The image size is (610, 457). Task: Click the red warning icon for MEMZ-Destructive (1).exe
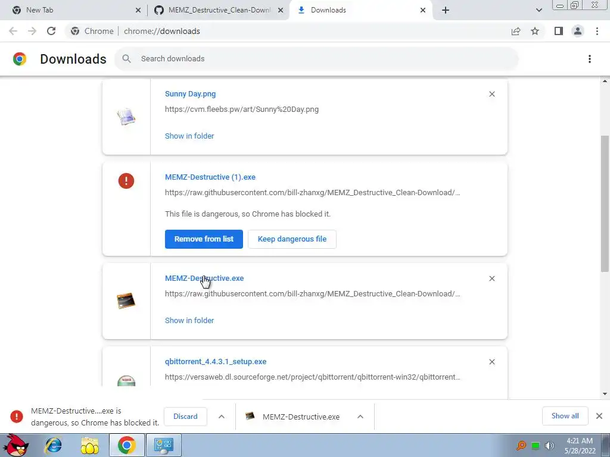[x=126, y=181]
